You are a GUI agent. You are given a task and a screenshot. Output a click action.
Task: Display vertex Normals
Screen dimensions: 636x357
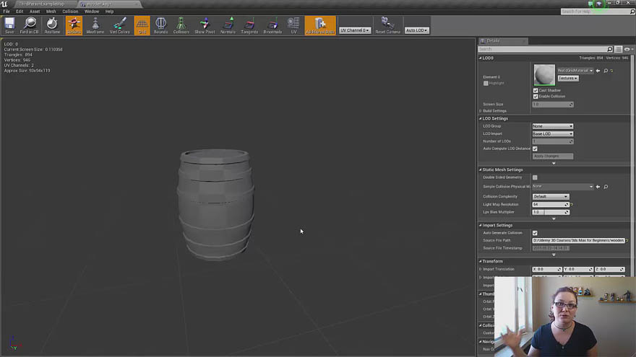click(x=228, y=25)
